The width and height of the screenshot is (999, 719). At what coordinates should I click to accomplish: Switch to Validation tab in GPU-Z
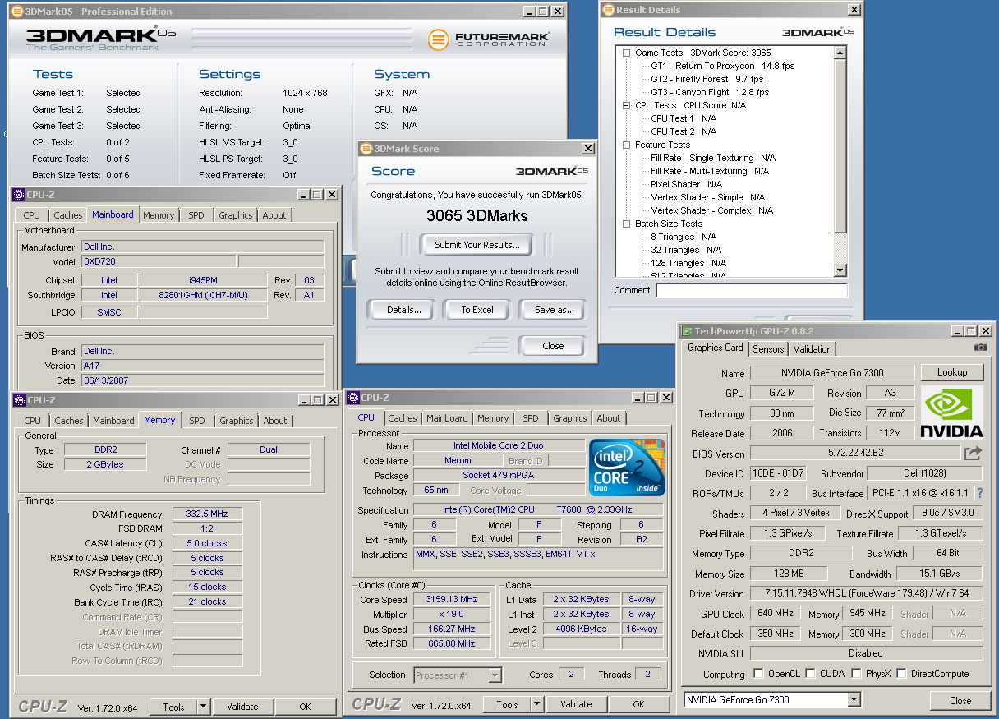pos(812,348)
